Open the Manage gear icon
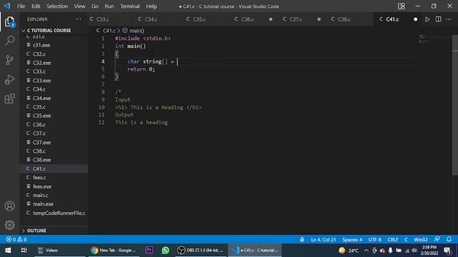The width and height of the screenshot is (458, 257). [9, 225]
